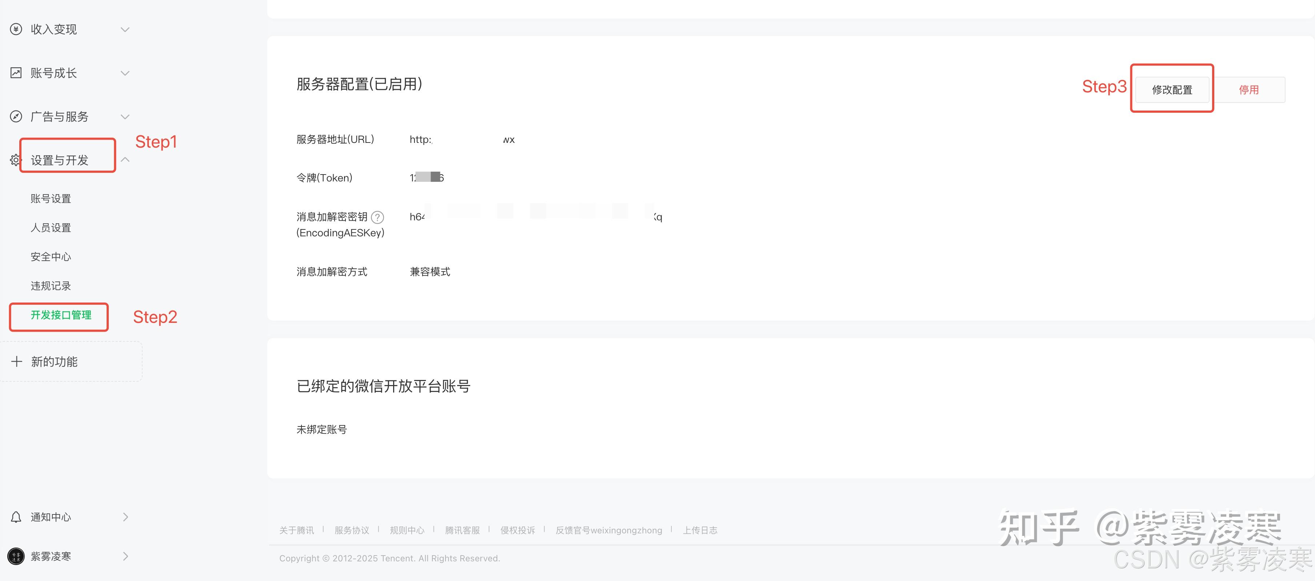Screen dimensions: 1315x581
Task: Click the 修改配置 button
Action: (1172, 90)
